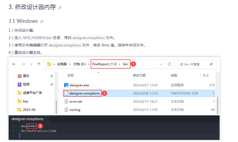Expand chevron after 此电脑 in path
The height and width of the screenshot is (142, 238).
tap(70, 64)
